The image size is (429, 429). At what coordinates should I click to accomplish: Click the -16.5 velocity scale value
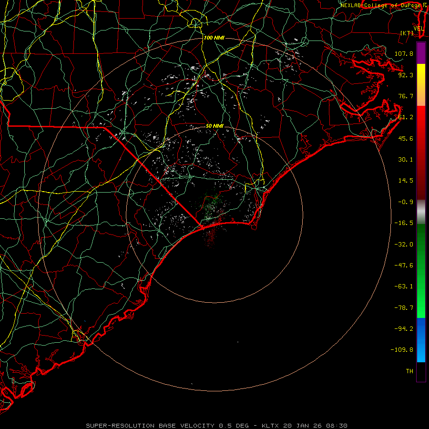click(404, 223)
